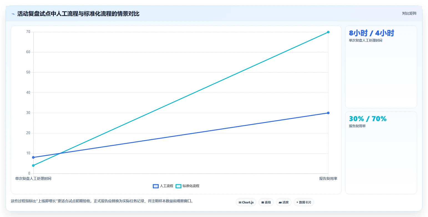Click the footnote text starting with 这些过程指标

[102, 201]
